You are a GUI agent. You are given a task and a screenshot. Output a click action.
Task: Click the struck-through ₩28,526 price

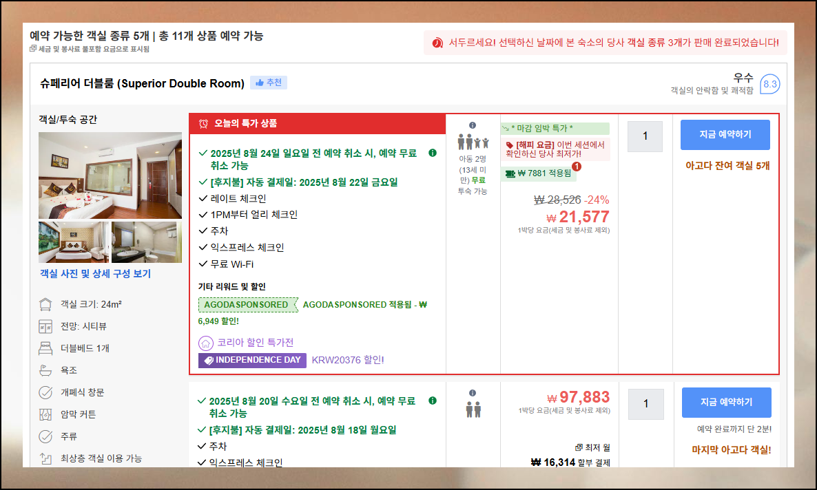point(557,200)
